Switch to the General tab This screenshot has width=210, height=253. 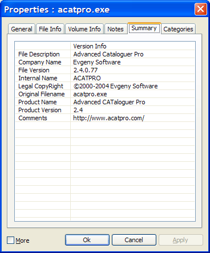[x=22, y=29]
